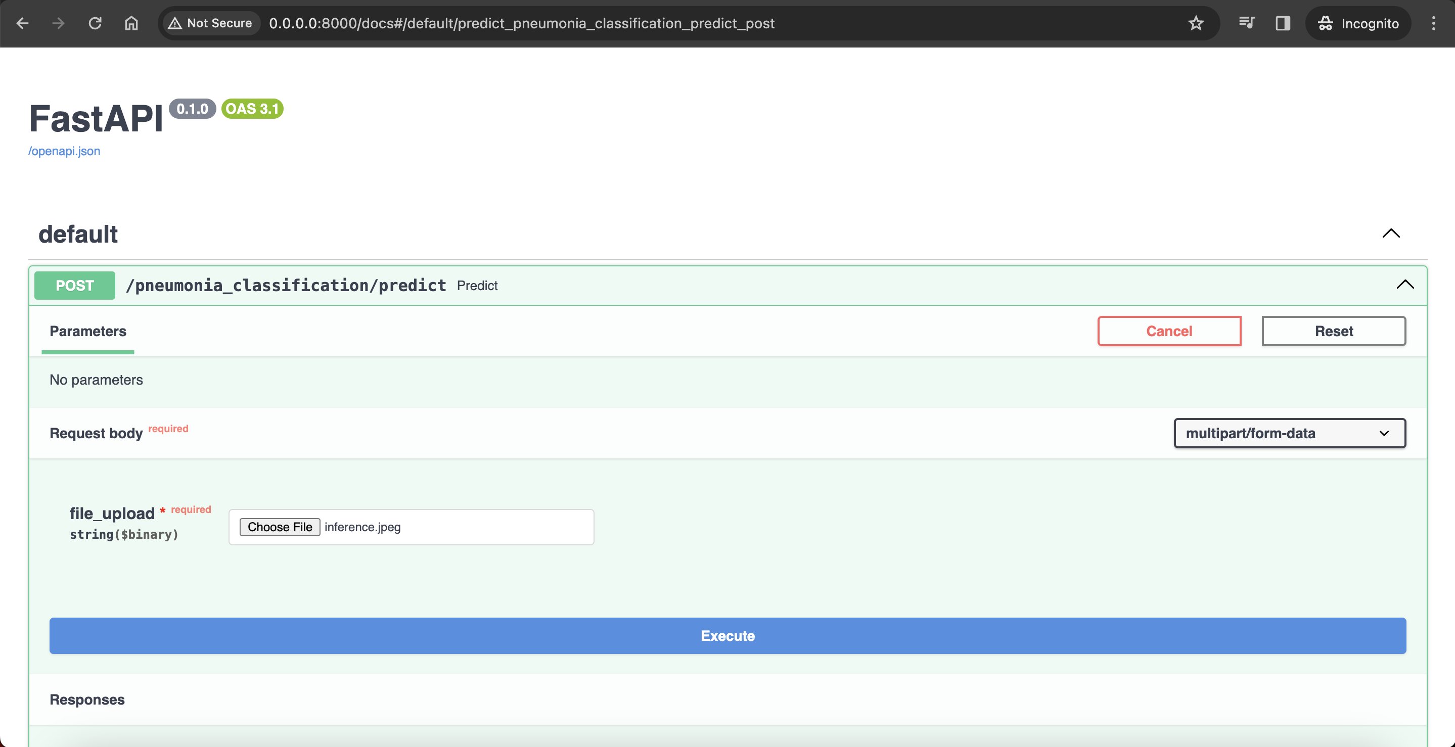Go to the browser home page

pyautogui.click(x=131, y=23)
